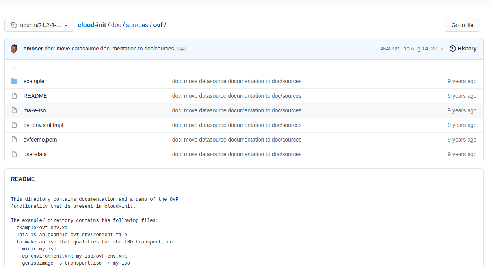
Task: Click the user-data file icon
Action: pos(14,154)
